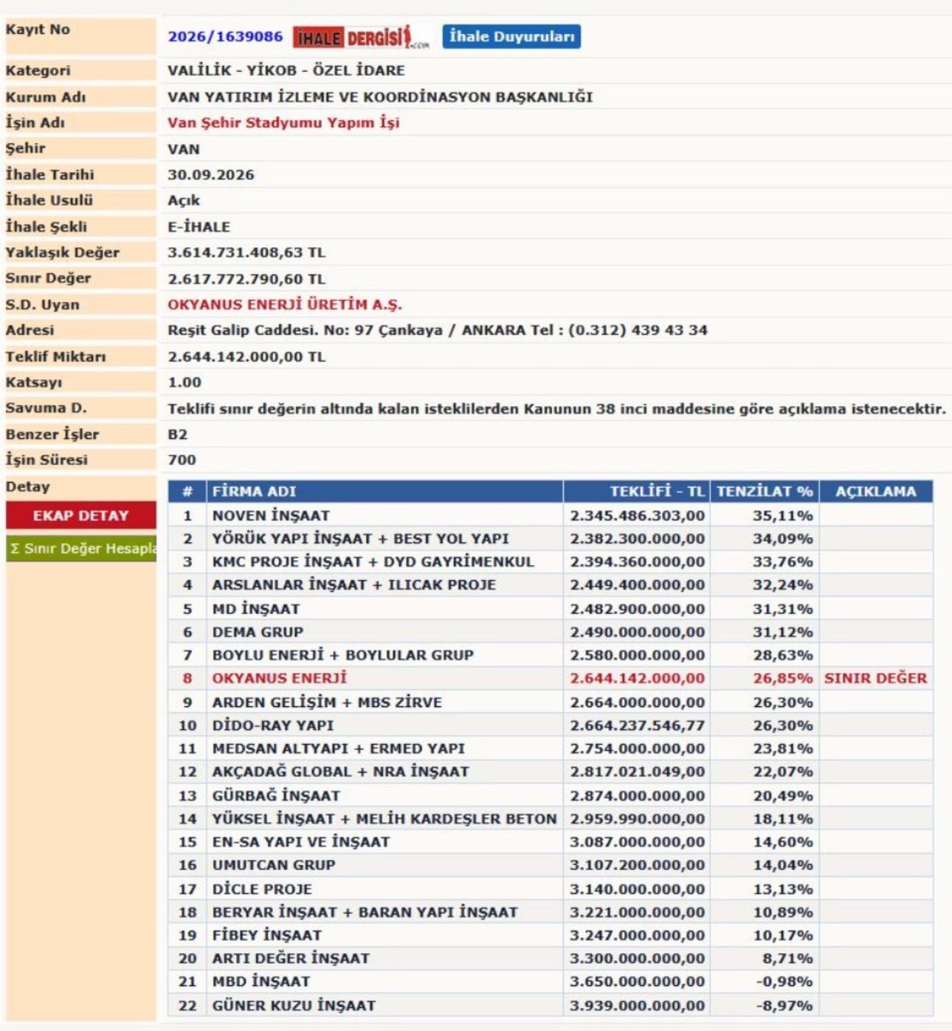
Task: Select the Sınır Değer amount 2.617.772.790,60 TL
Action: tap(246, 279)
